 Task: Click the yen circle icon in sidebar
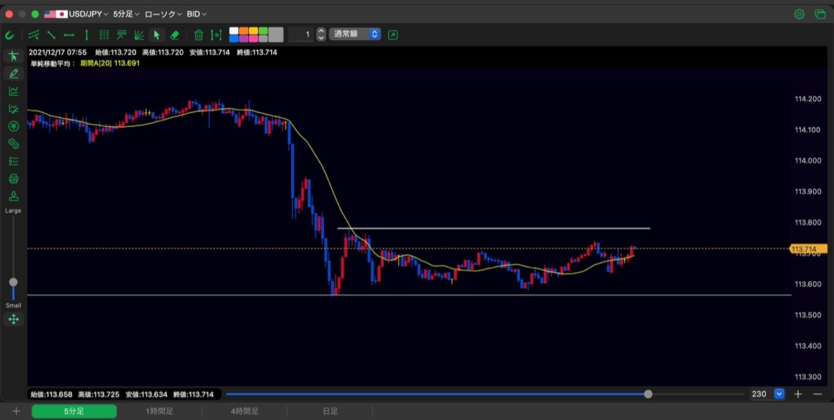coord(13,126)
